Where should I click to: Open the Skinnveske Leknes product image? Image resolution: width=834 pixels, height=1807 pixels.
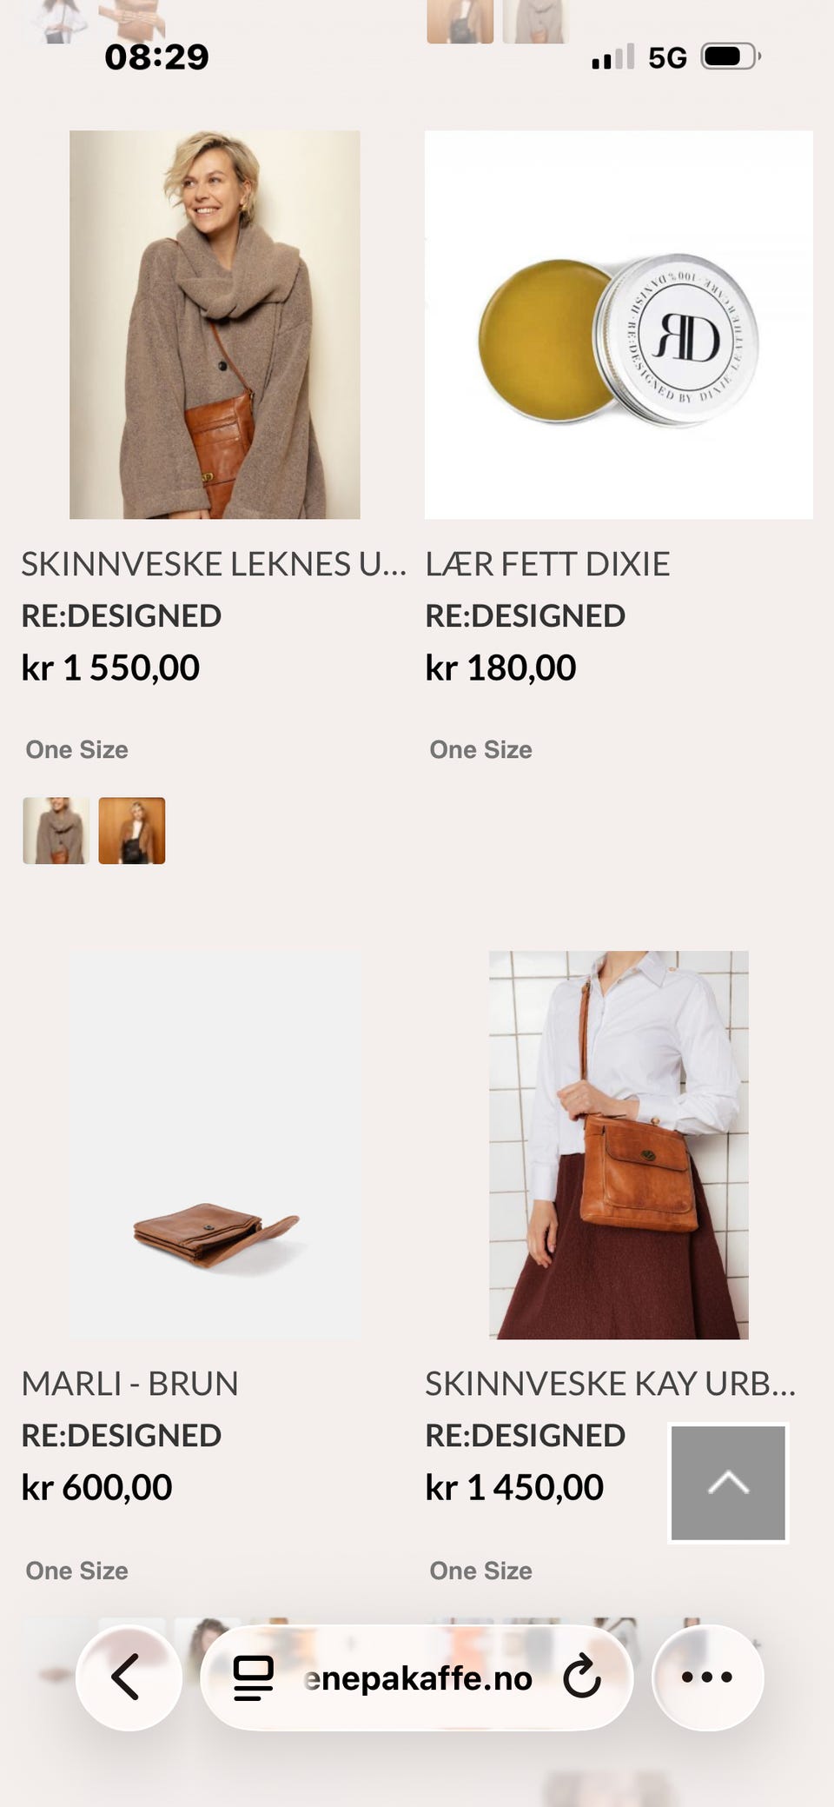215,325
